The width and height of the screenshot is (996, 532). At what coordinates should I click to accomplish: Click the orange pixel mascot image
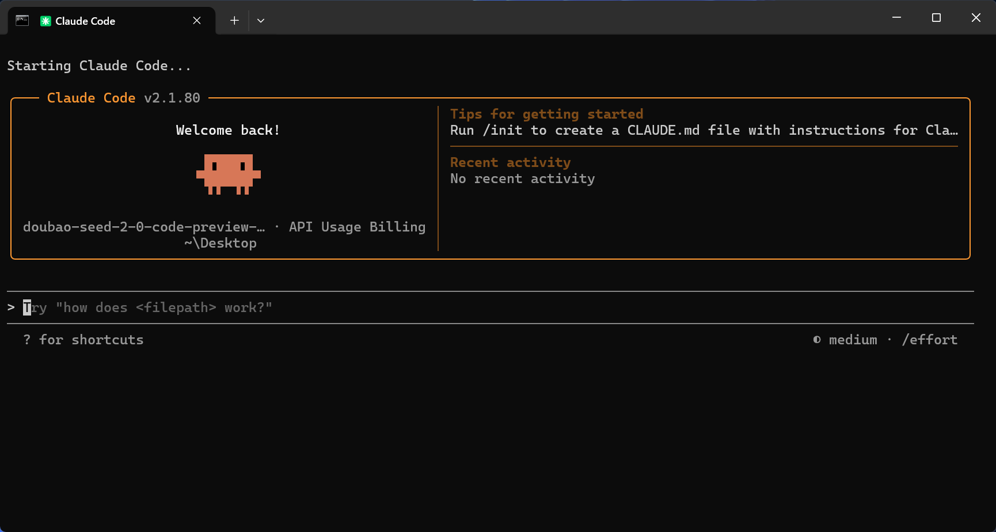coord(229,174)
